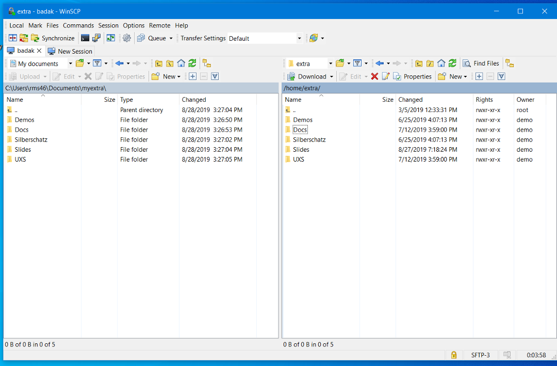Expand the My documents drive dropdown

(71, 63)
